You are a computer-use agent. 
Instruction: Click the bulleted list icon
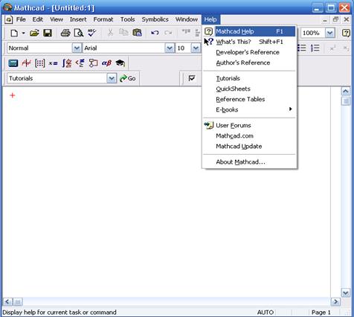[302, 48]
